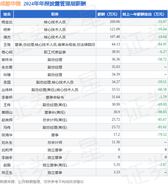Click the name 赵磊
Image resolution: width=168 pixels, height=184 pixels.
point(7,165)
